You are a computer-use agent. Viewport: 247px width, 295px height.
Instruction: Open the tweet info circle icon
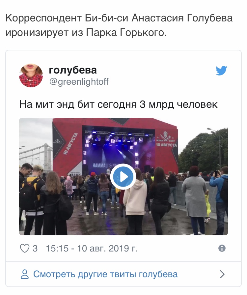click(222, 248)
